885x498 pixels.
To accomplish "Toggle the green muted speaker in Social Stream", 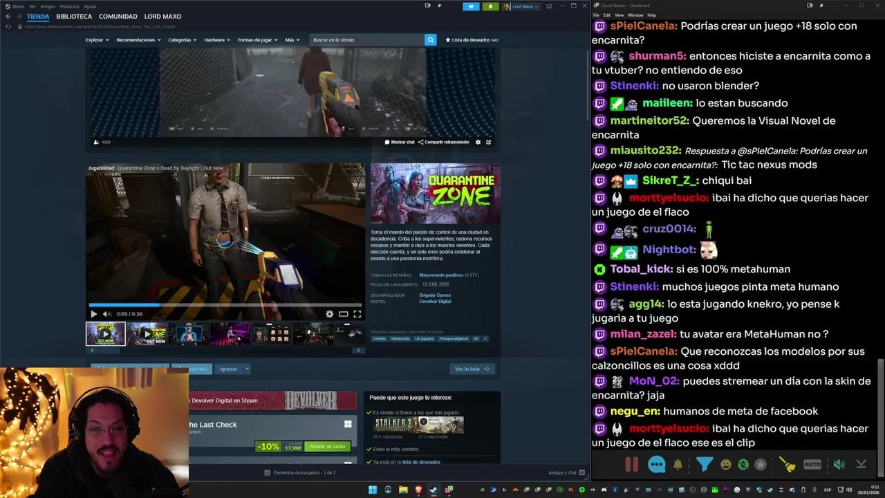I will (x=838, y=465).
